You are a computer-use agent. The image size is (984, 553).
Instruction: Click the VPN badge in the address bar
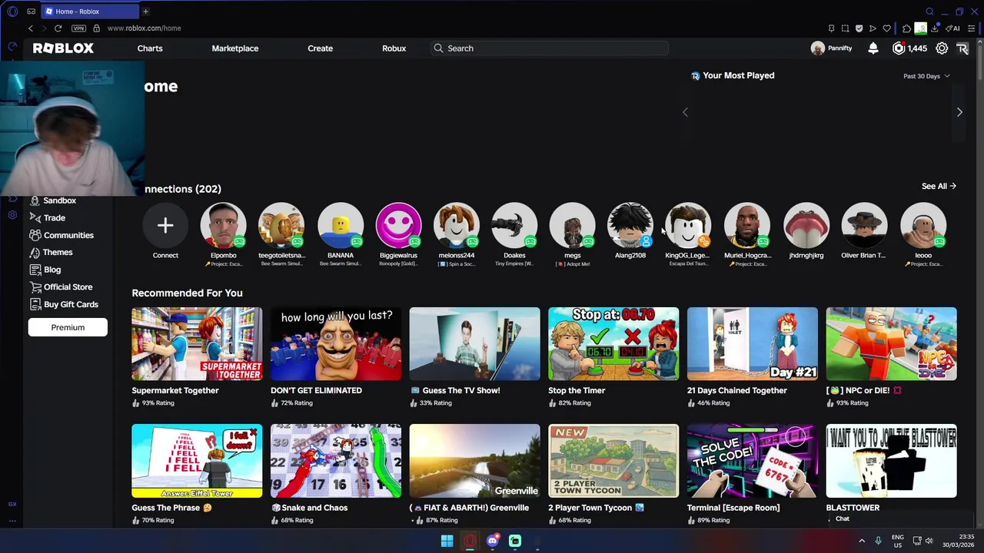click(78, 28)
